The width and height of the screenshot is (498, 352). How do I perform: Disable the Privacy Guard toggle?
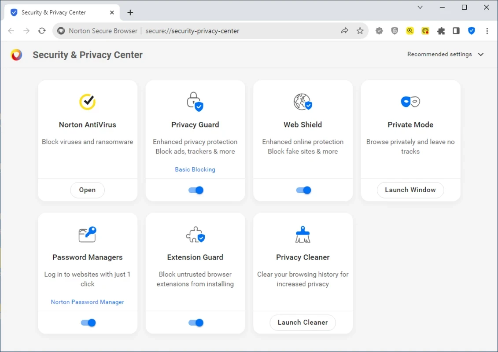196,190
